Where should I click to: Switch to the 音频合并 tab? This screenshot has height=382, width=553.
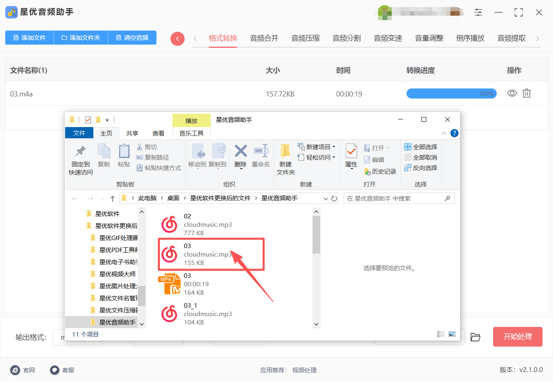point(264,39)
